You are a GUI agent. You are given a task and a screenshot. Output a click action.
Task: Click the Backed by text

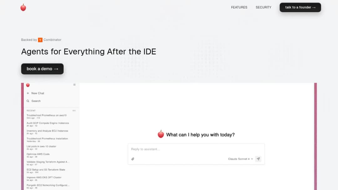click(x=29, y=40)
